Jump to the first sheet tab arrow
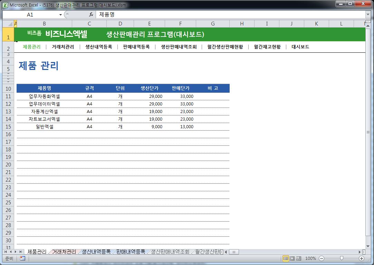This screenshot has height=265, width=374. tap(6, 252)
